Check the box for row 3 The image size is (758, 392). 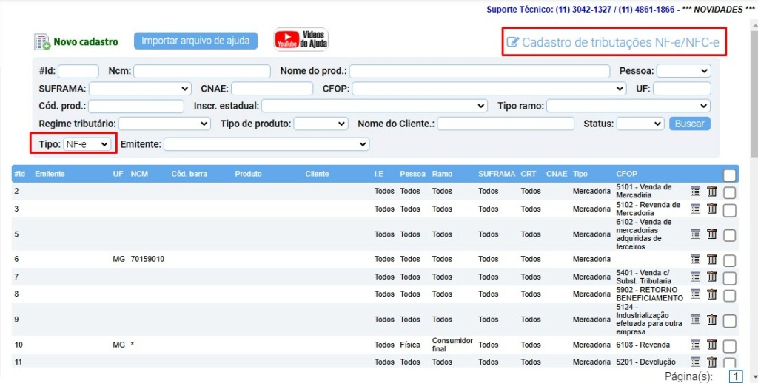[729, 211]
